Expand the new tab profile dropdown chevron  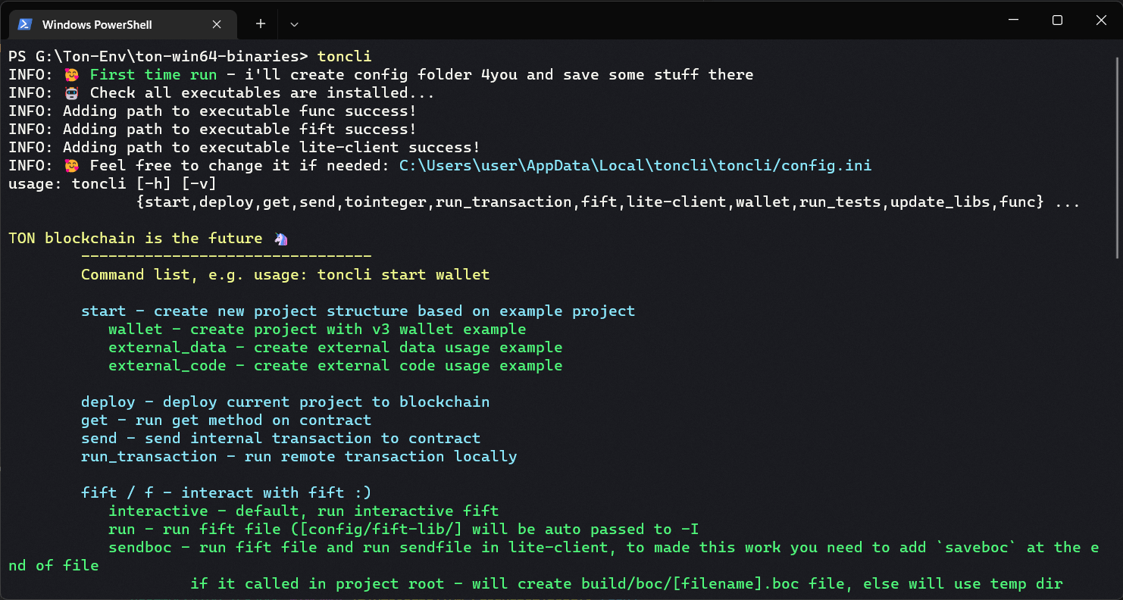[x=294, y=24]
